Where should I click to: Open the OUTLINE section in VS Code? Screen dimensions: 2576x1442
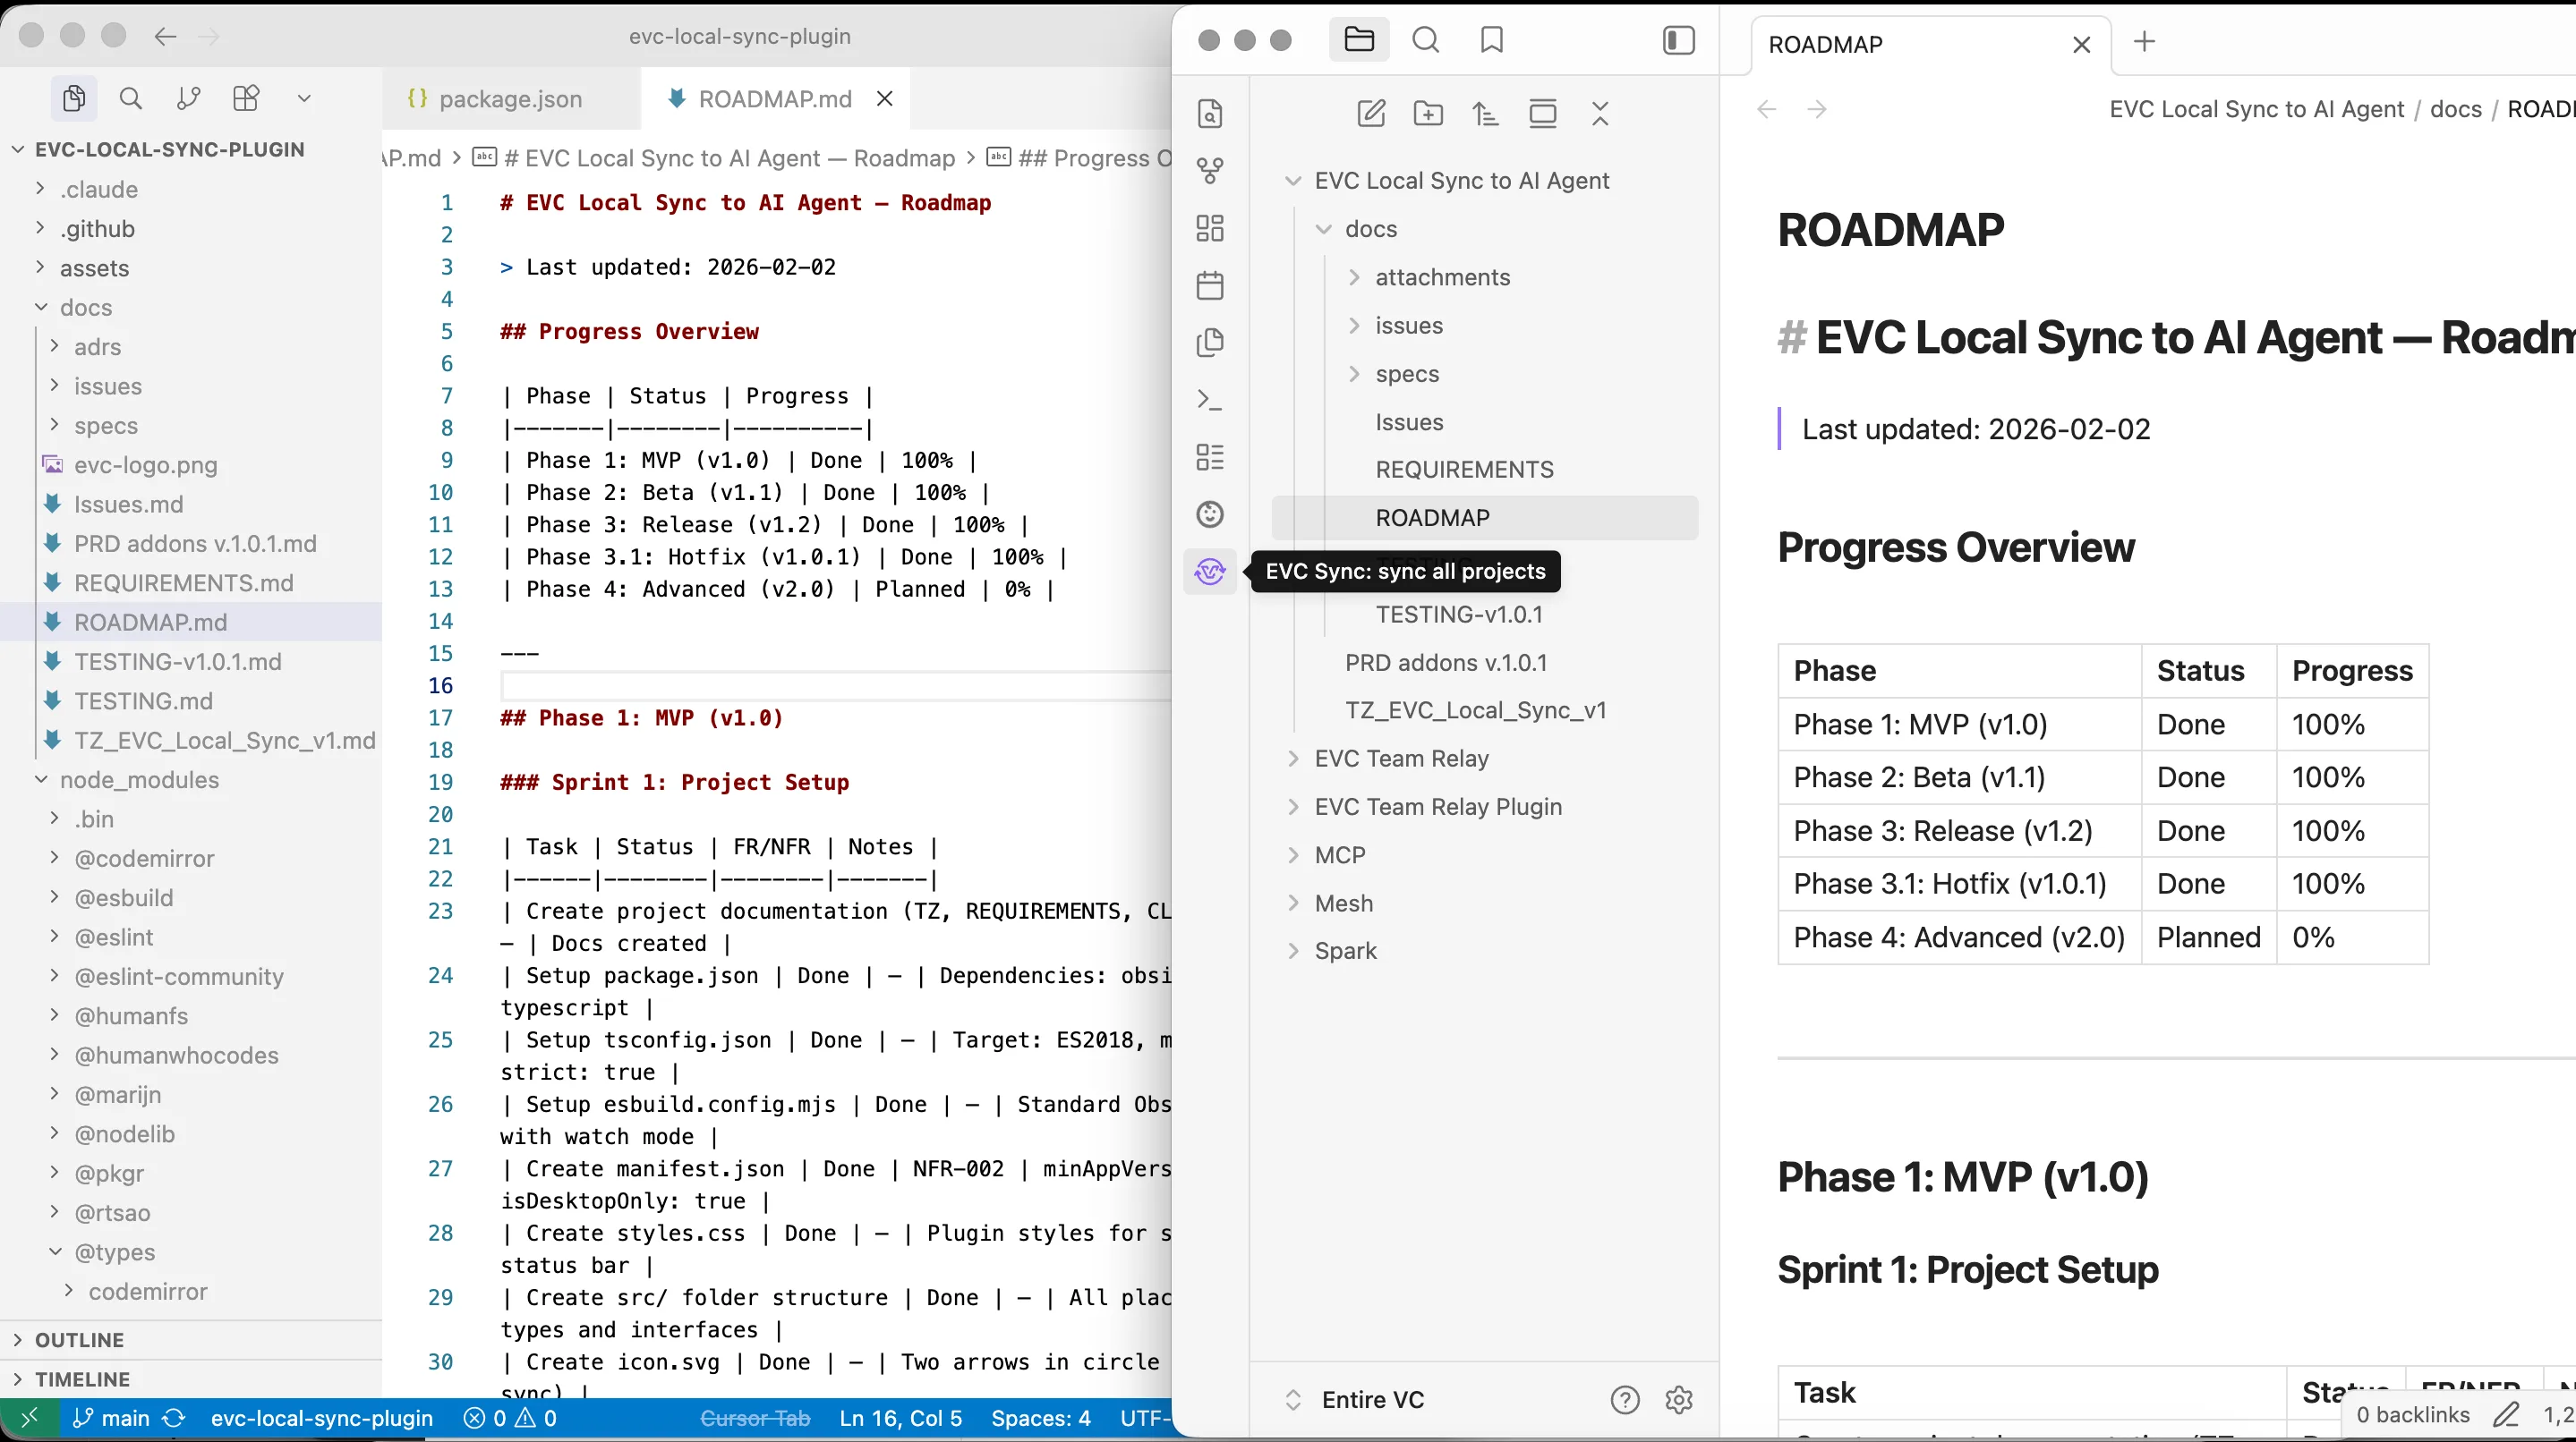coord(80,1339)
